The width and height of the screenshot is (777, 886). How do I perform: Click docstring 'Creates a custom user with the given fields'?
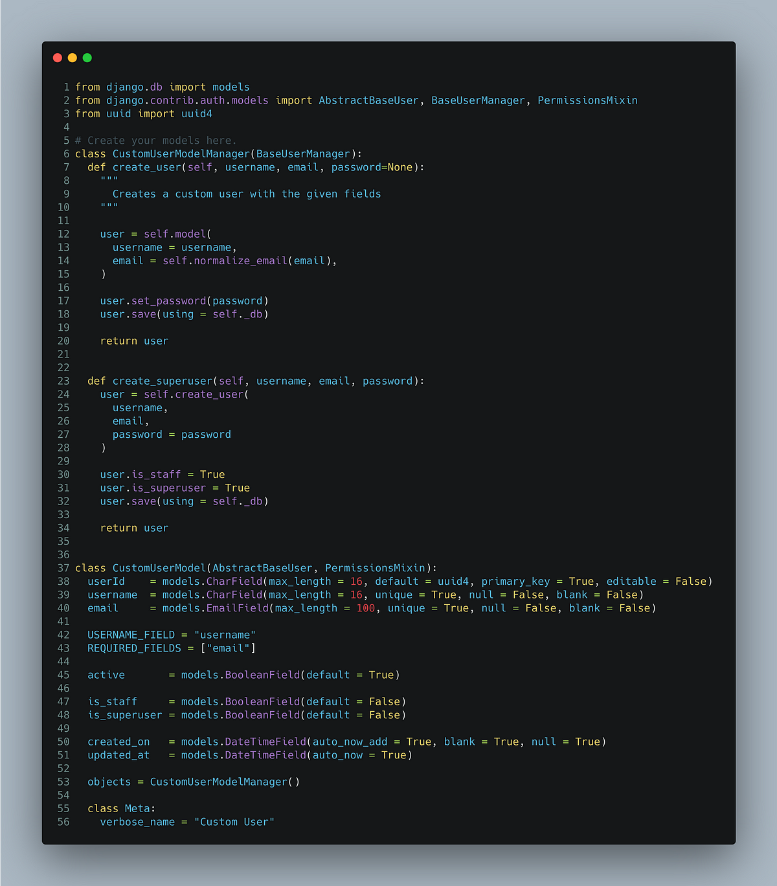(x=247, y=194)
